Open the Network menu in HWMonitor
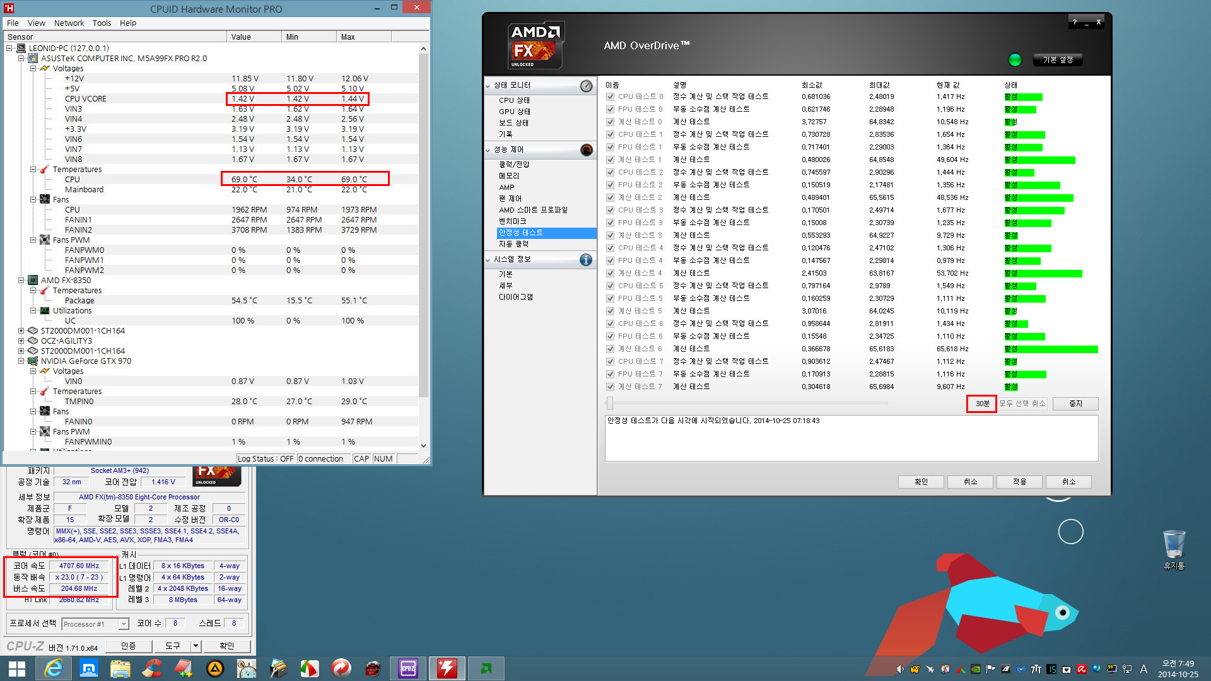This screenshot has height=681, width=1211. click(69, 23)
